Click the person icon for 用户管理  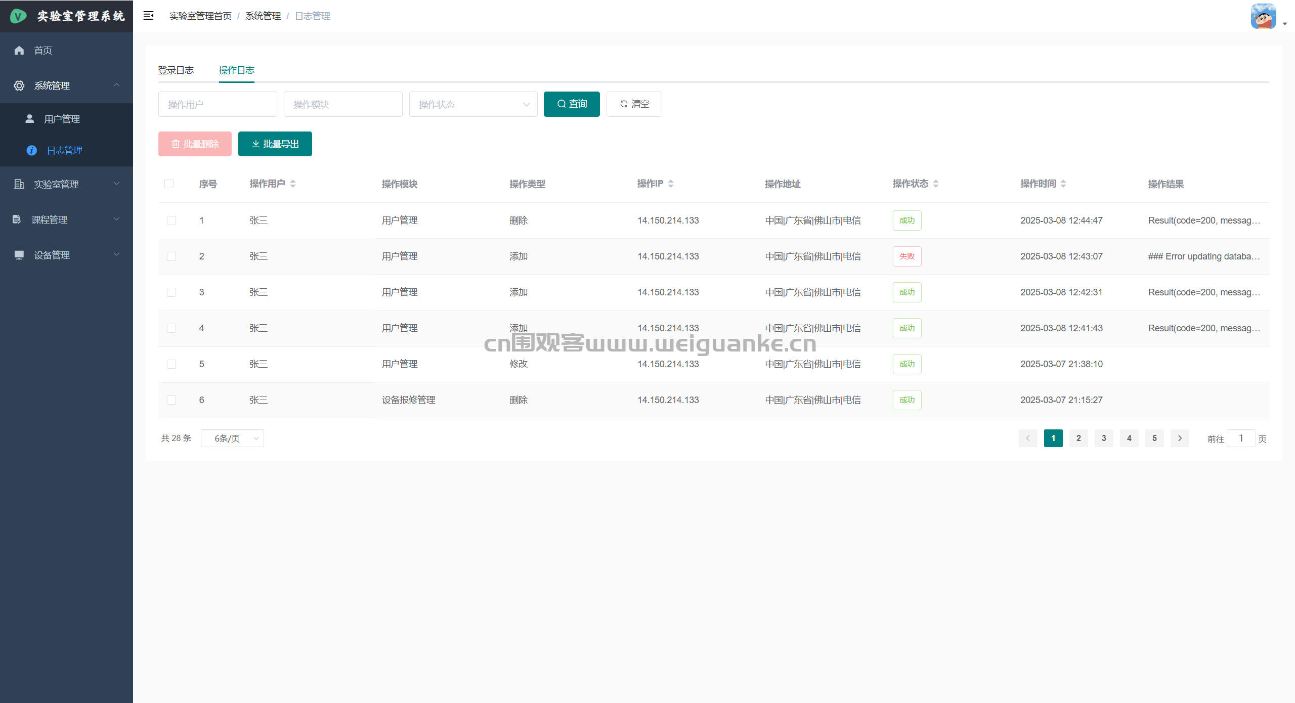click(30, 119)
